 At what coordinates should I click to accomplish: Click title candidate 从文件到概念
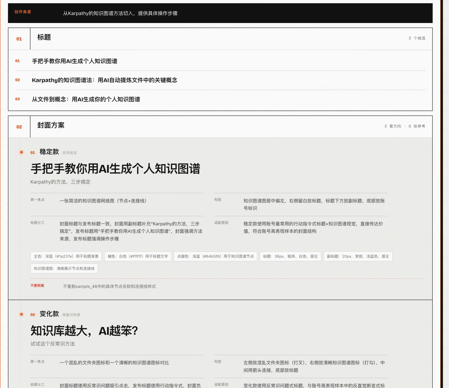(86, 99)
